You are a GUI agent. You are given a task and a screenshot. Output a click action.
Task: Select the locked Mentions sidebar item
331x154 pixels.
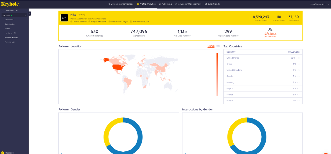(9, 33)
